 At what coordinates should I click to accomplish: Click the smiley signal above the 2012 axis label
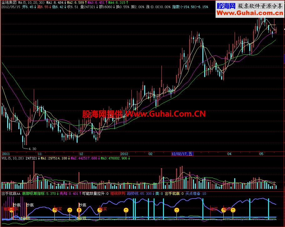click(126, 210)
